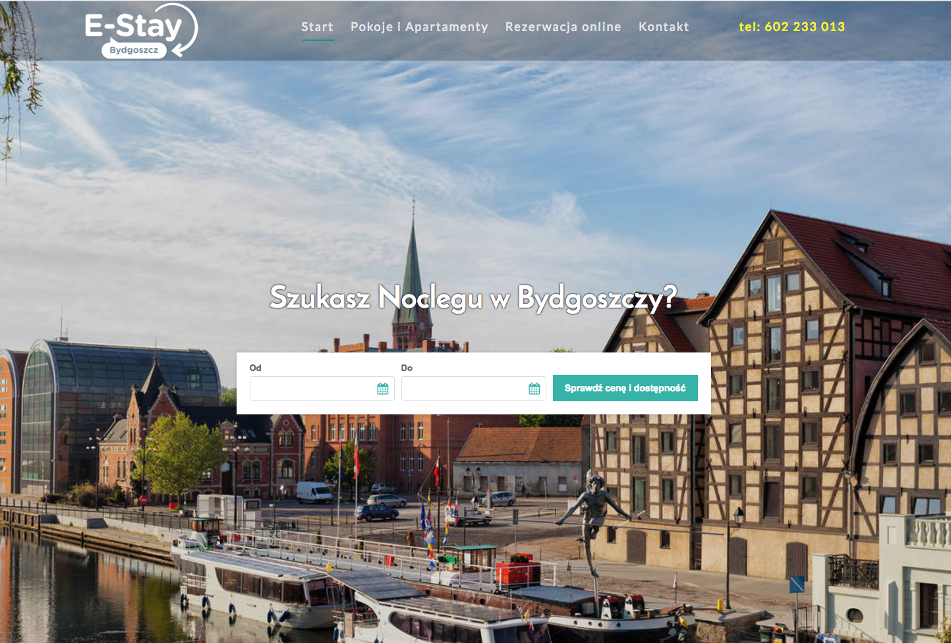
Task: Open the calendar picker for the Od field
Action: tap(382, 389)
